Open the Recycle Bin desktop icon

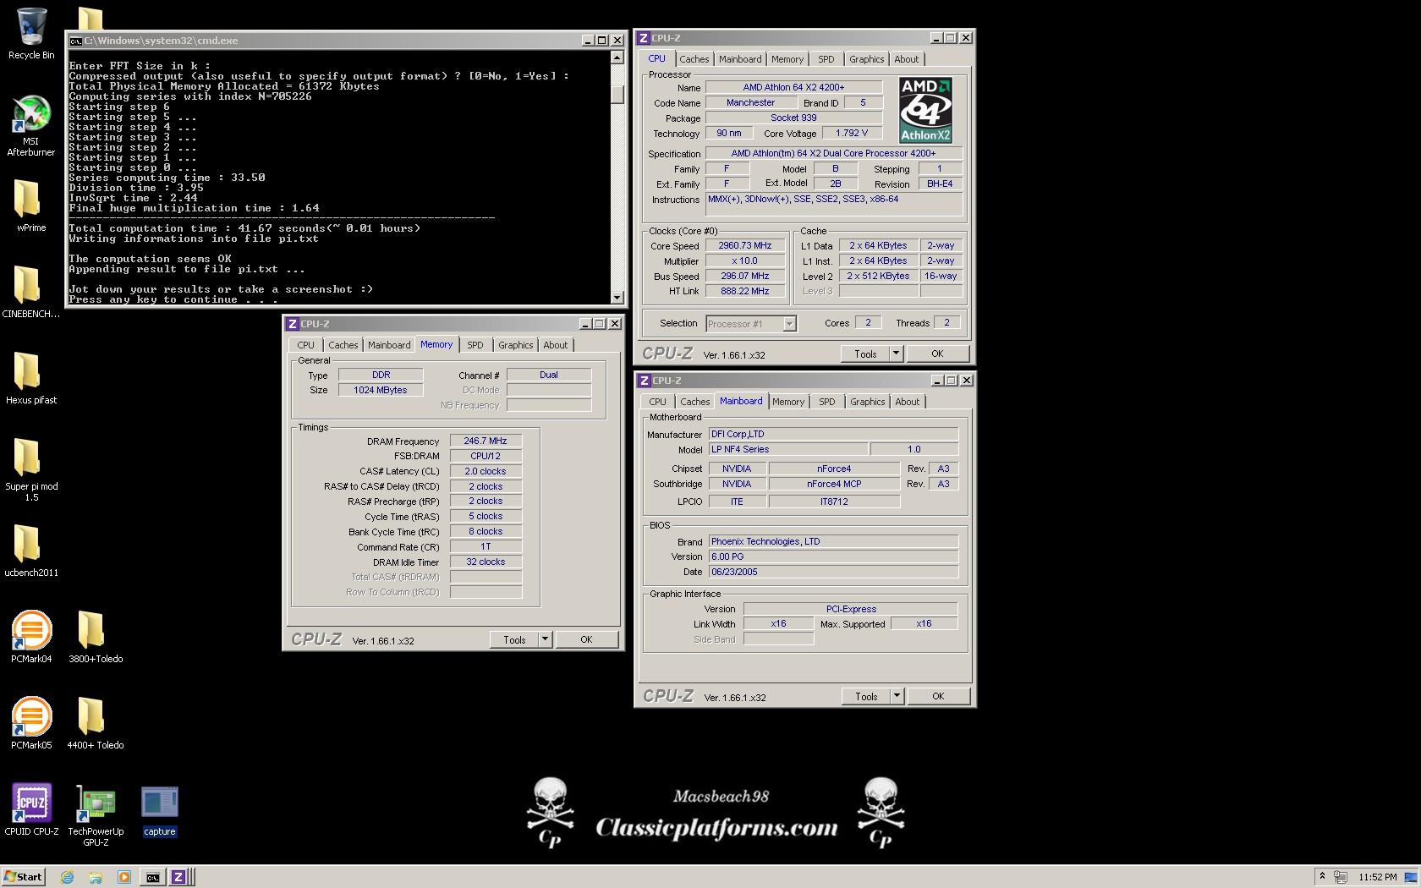pyautogui.click(x=31, y=34)
